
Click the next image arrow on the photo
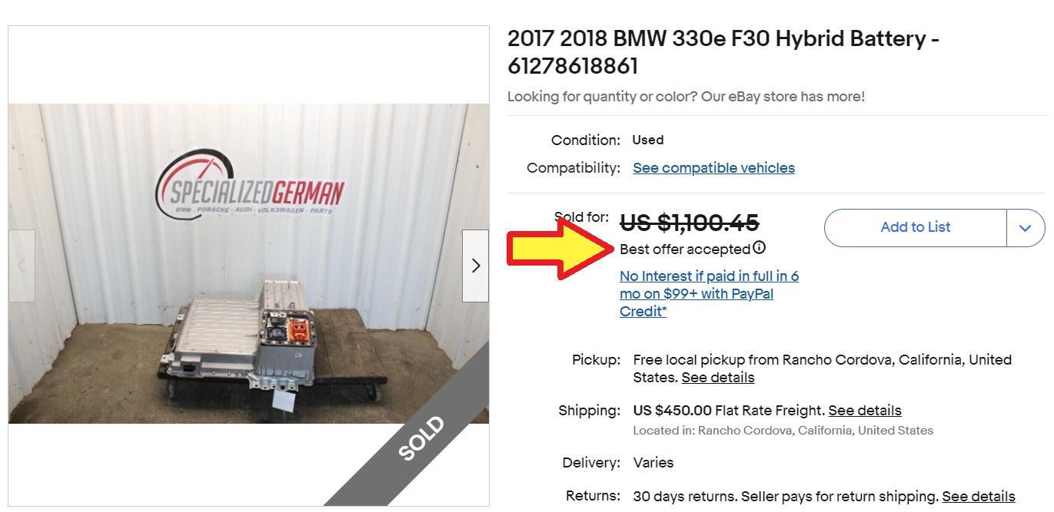[475, 266]
